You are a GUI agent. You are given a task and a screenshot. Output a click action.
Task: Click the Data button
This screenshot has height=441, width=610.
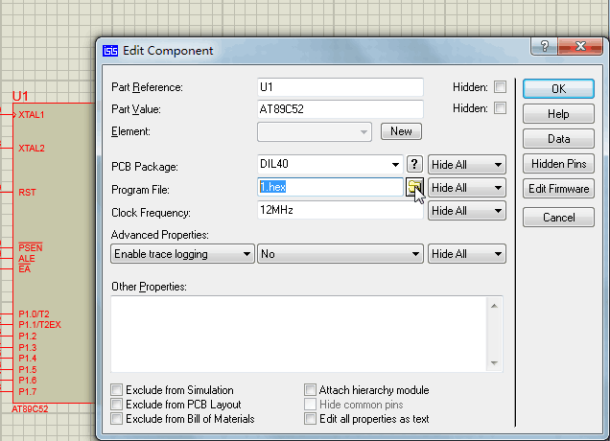click(x=558, y=139)
